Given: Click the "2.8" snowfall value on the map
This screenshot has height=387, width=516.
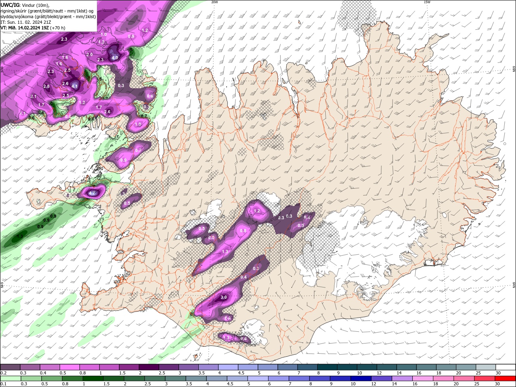Looking at the screenshot, I should point(46,86).
